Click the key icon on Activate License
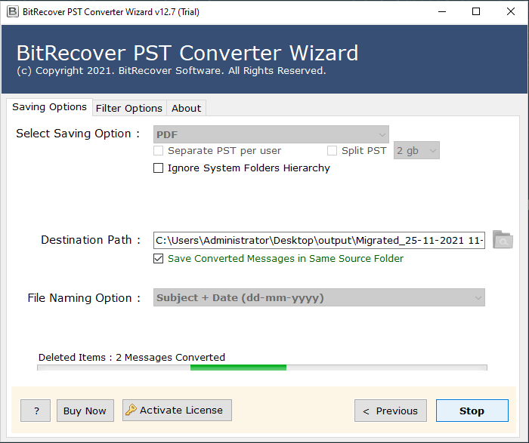 (131, 411)
